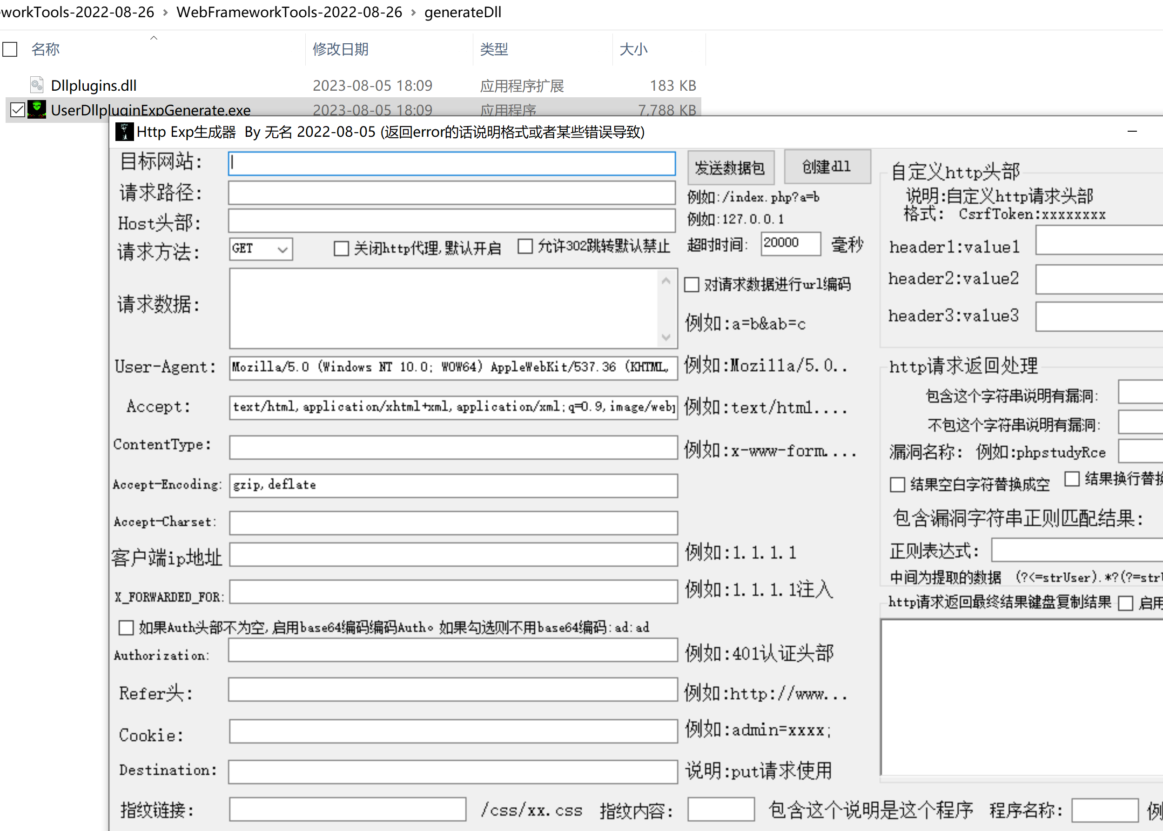Screen dimensions: 1163x831
Task: Focus the 指纹链接 input field
Action: coord(348,809)
